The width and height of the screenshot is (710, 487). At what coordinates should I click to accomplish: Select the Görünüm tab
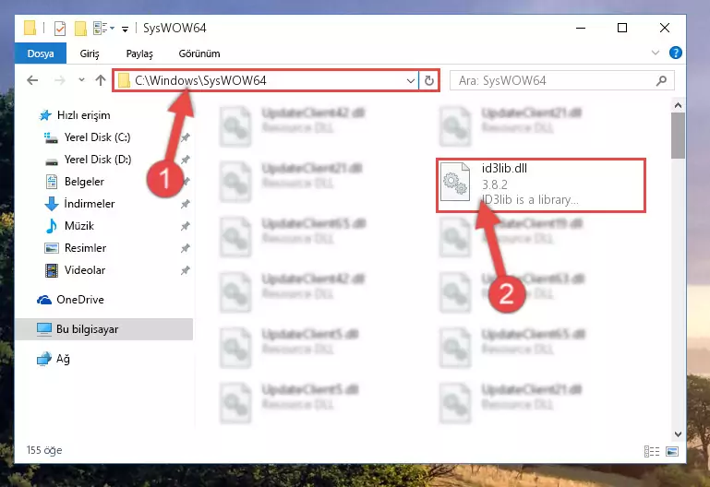[x=199, y=53]
